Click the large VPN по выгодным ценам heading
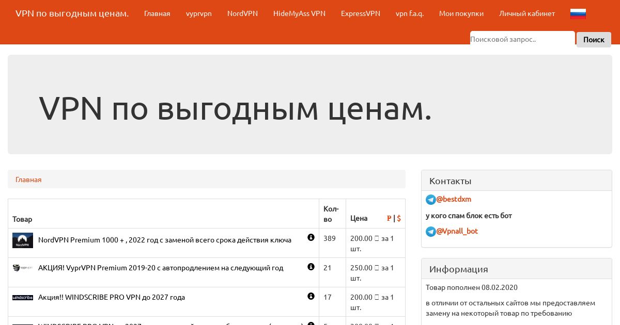620x325 pixels. (x=235, y=108)
